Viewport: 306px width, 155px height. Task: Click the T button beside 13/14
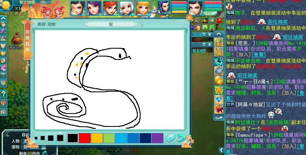pyautogui.click(x=204, y=35)
